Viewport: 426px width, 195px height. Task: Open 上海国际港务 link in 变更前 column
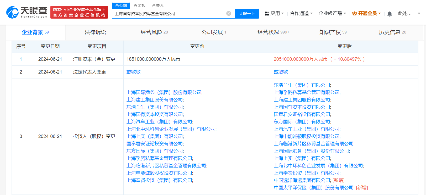coord(164,92)
